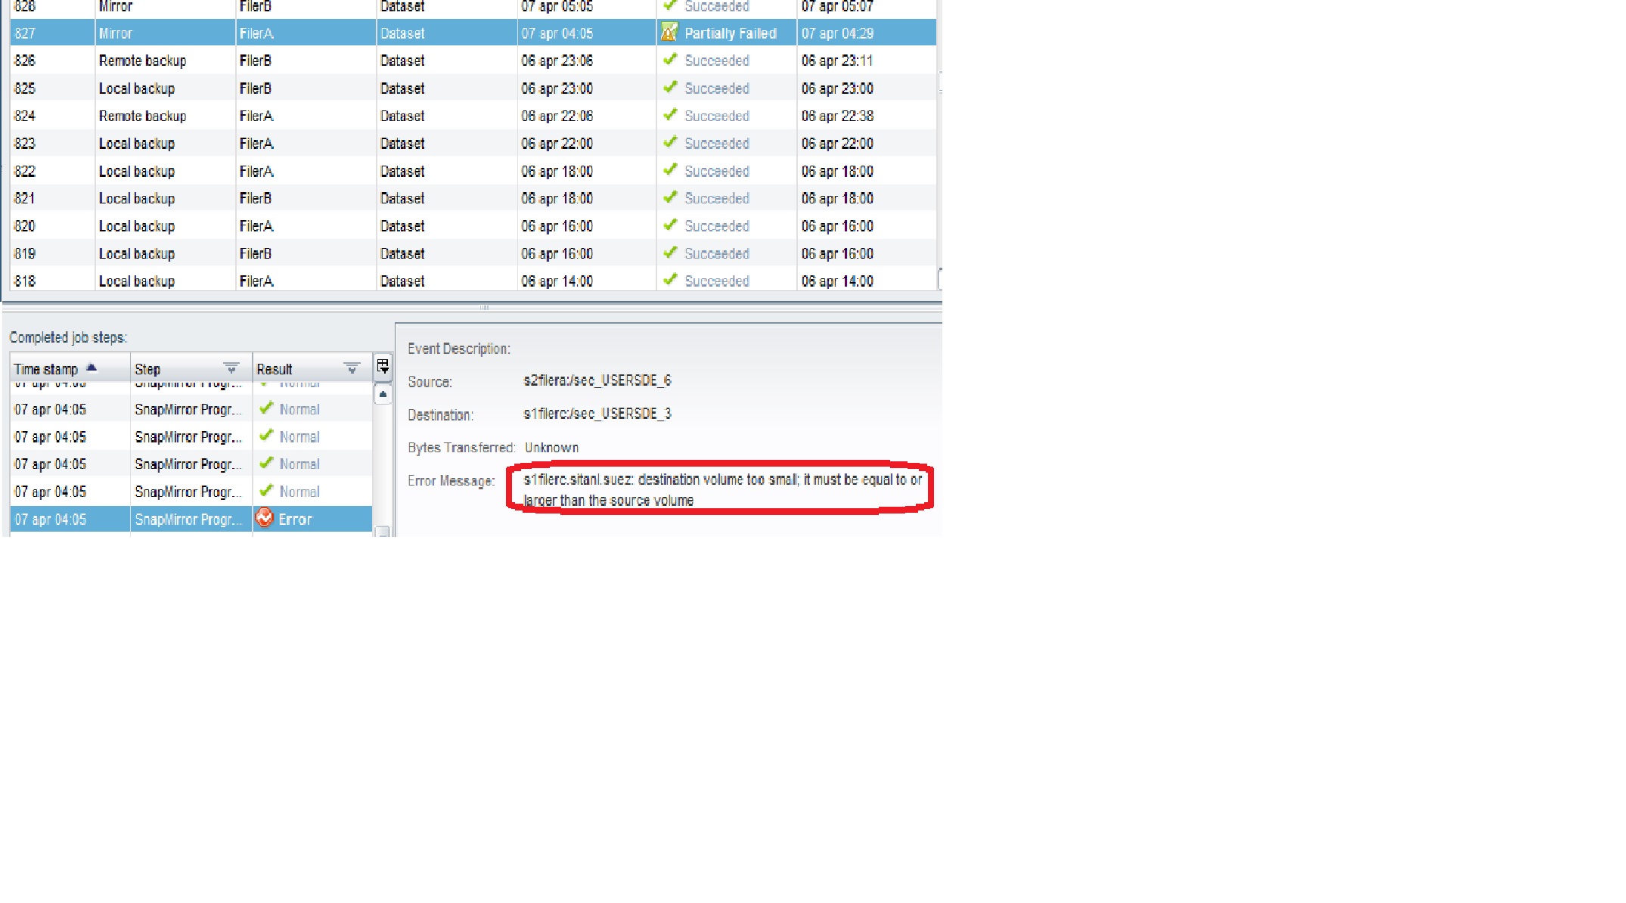The height and width of the screenshot is (903, 1626).
Task: Click the red Error icon in job steps
Action: [264, 518]
